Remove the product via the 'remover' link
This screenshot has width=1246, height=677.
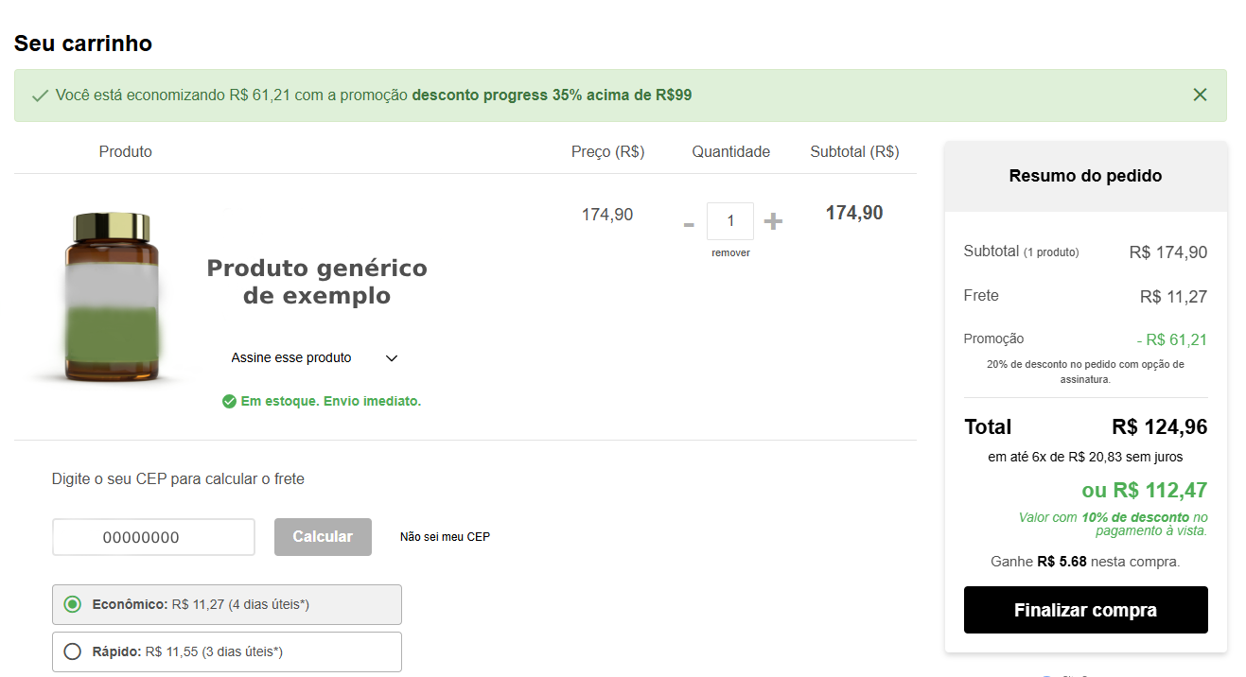coord(730,253)
